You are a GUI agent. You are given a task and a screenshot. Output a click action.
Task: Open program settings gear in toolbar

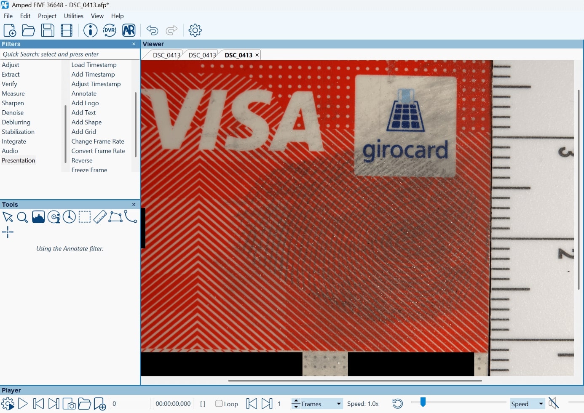pyautogui.click(x=195, y=30)
